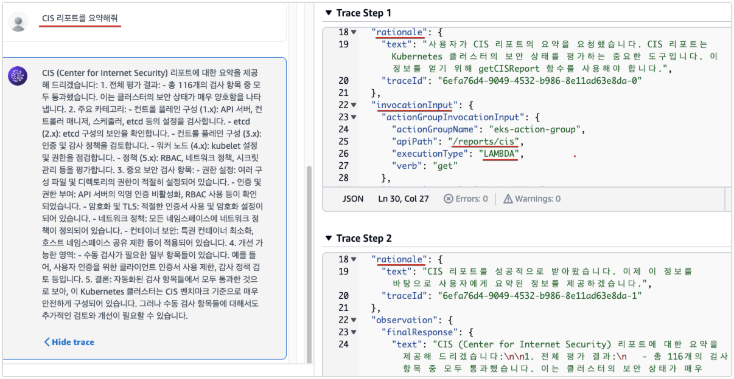Click line number 24 in Trace Step 2
The height and width of the screenshot is (379, 734).
click(343, 344)
